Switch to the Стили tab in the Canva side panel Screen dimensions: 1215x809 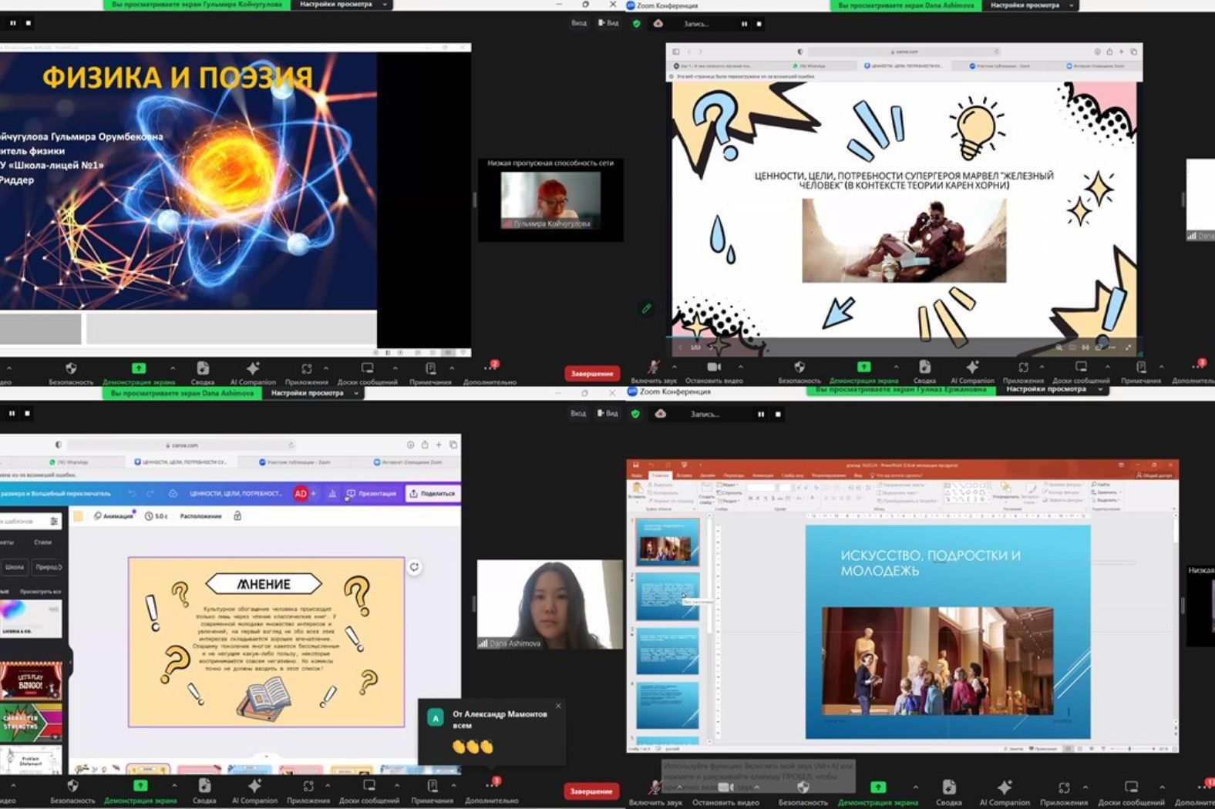[43, 542]
